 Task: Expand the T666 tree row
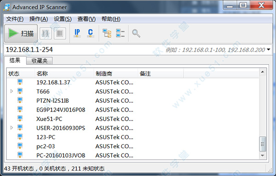[x=11, y=91]
